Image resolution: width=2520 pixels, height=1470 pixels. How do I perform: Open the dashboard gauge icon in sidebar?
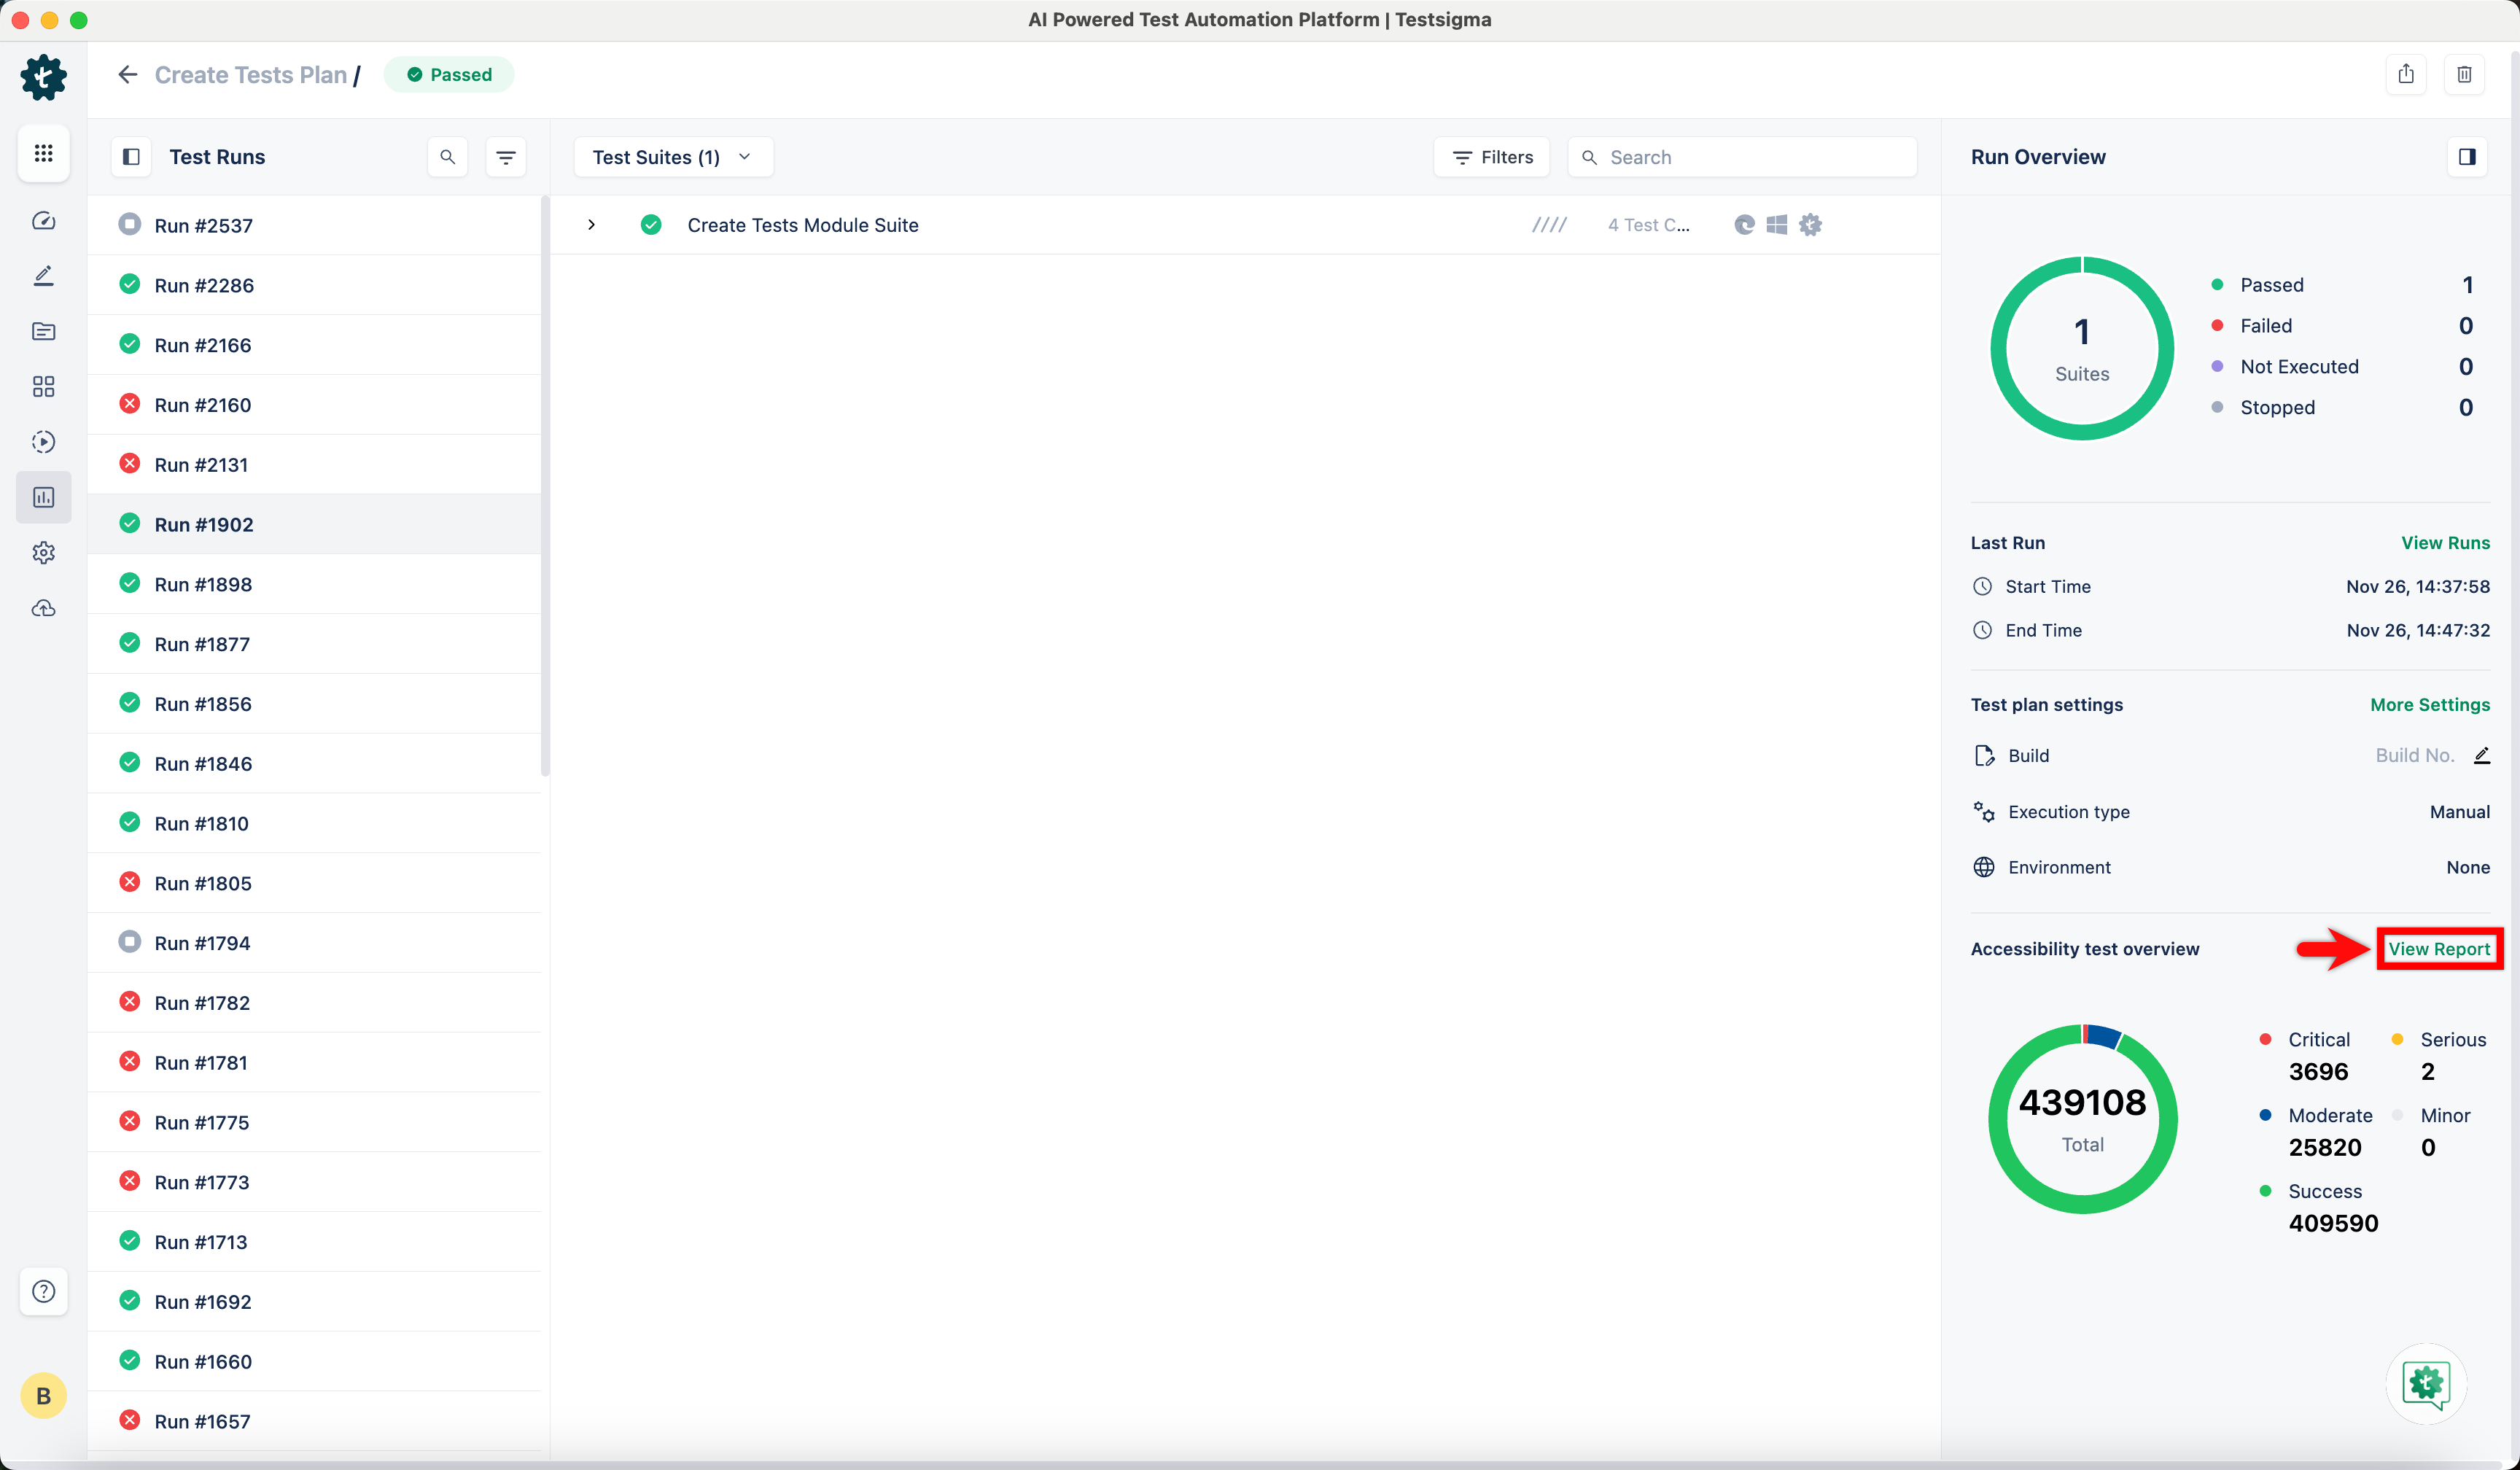click(43, 221)
